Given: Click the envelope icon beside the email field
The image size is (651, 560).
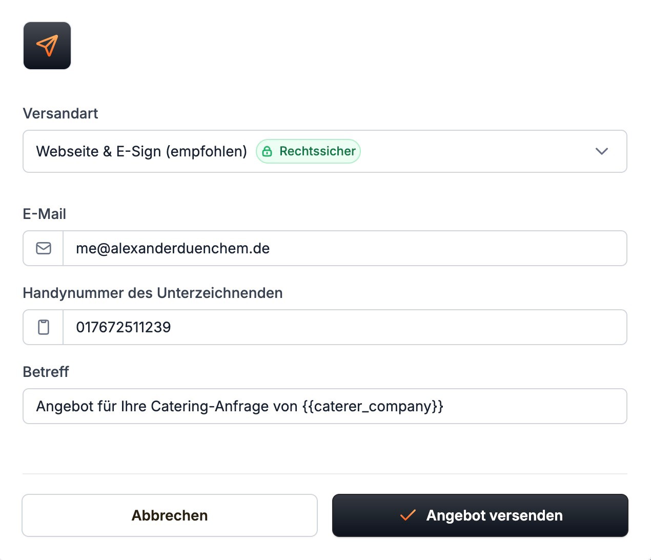Looking at the screenshot, I should point(44,248).
